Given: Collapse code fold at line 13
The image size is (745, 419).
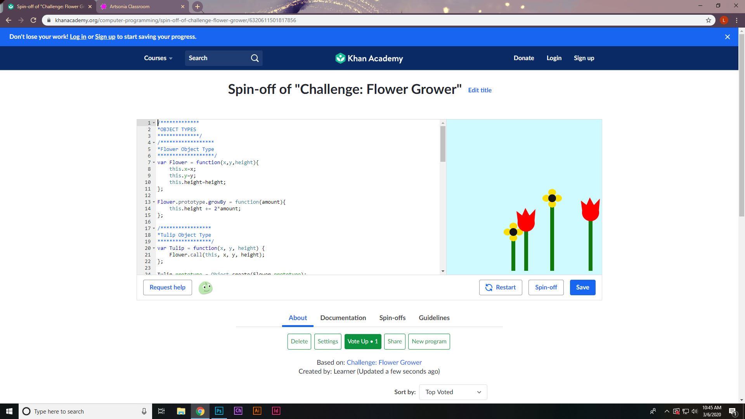Looking at the screenshot, I should [x=154, y=202].
